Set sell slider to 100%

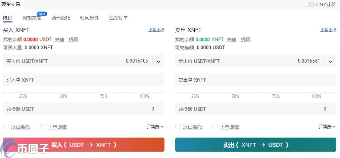pos(316,96)
